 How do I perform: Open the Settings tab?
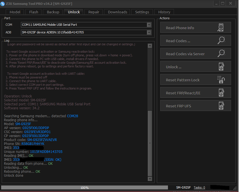[x=142, y=12]
